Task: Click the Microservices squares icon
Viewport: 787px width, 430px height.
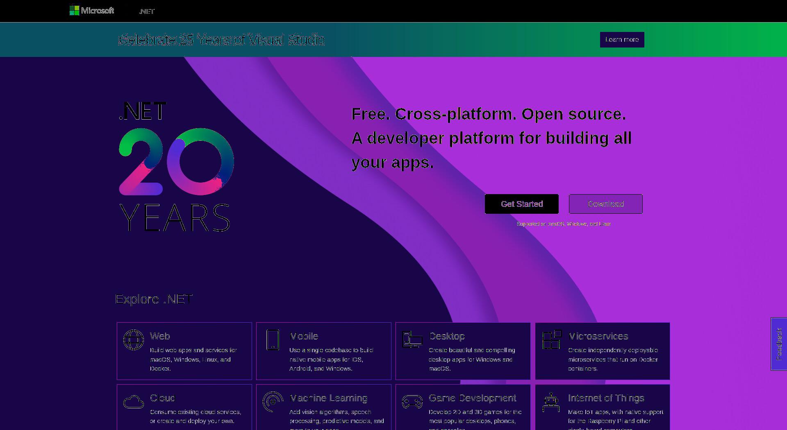Action: [x=552, y=339]
